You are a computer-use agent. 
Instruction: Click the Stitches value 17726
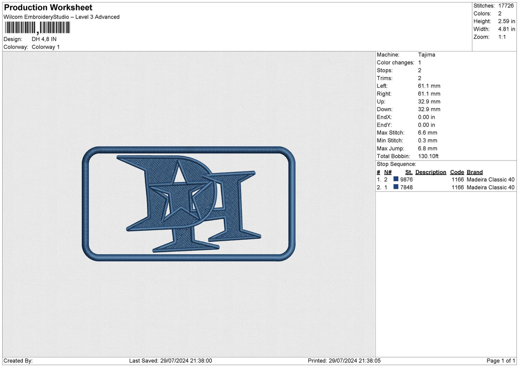tap(507, 6)
